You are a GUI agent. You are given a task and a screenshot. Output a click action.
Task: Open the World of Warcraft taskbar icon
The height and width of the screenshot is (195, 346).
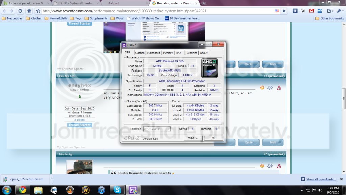[85, 190]
